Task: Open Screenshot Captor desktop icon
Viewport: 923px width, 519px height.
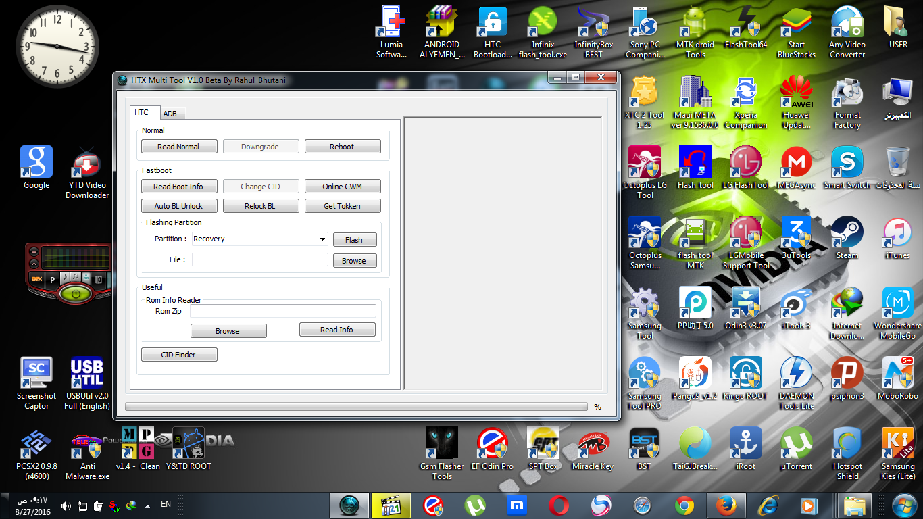Action: 36,383
